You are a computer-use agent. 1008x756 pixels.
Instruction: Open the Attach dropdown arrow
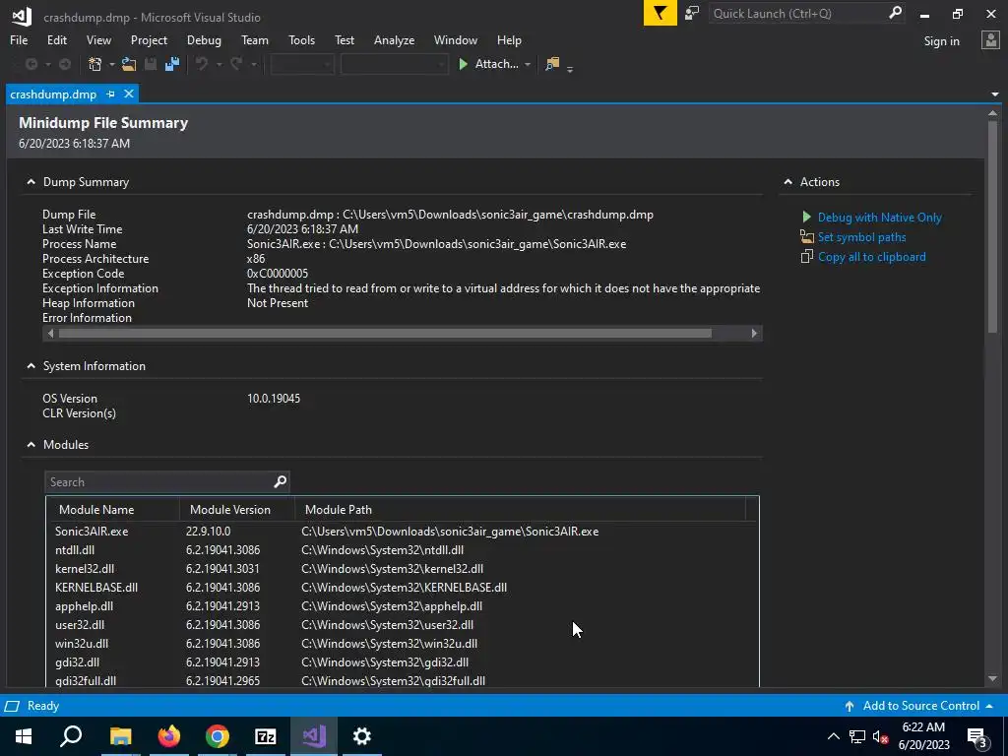pyautogui.click(x=528, y=64)
